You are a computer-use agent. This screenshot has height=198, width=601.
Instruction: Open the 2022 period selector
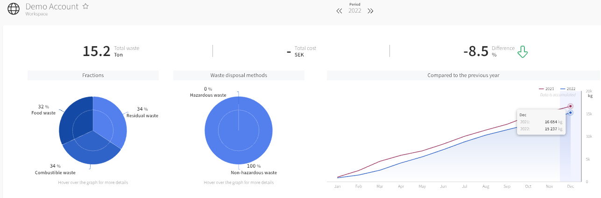click(355, 11)
